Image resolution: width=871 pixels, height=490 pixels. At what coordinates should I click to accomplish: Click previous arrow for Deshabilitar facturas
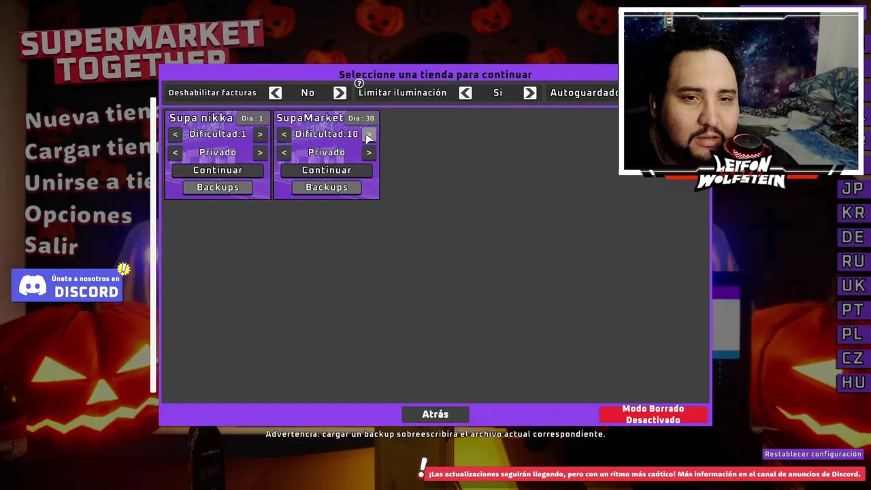tap(275, 93)
